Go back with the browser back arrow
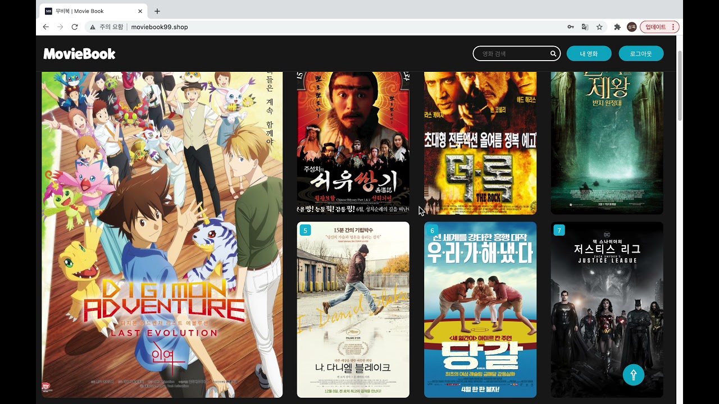The height and width of the screenshot is (404, 719). tap(46, 27)
